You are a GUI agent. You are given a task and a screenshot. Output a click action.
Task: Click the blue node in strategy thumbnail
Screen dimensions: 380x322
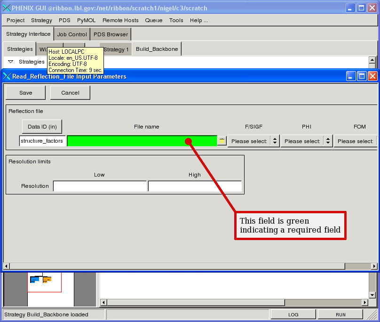(x=35, y=280)
